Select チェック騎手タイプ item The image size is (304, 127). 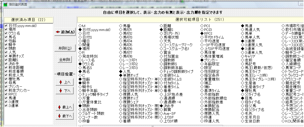click(93, 94)
